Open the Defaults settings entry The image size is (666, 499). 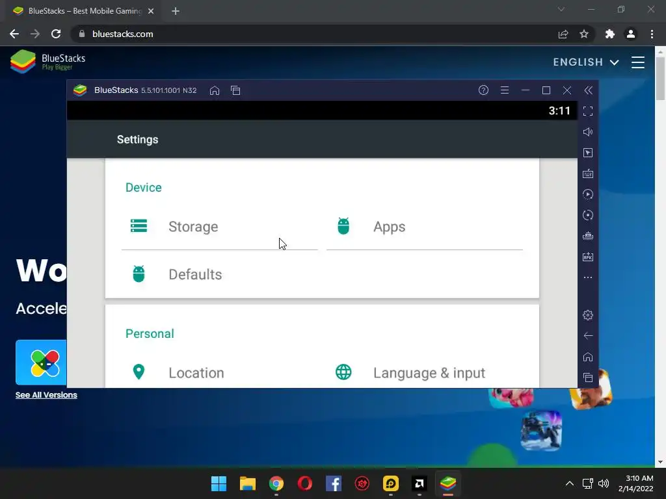coord(220,275)
